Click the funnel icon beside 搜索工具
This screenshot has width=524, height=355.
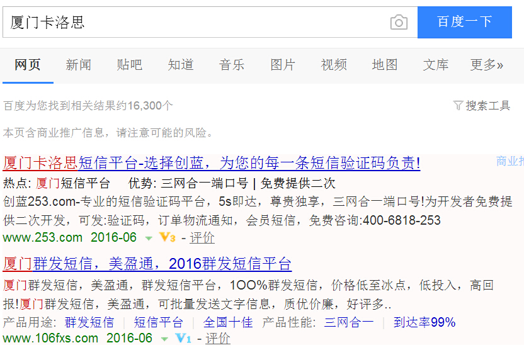coord(458,106)
